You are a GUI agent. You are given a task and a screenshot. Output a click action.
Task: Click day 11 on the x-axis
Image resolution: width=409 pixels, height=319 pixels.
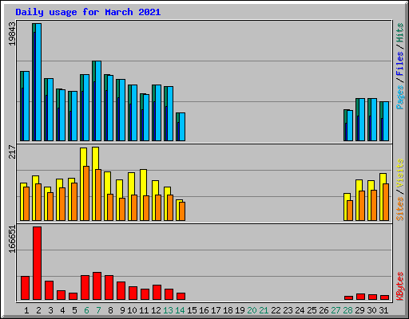pos(144,310)
